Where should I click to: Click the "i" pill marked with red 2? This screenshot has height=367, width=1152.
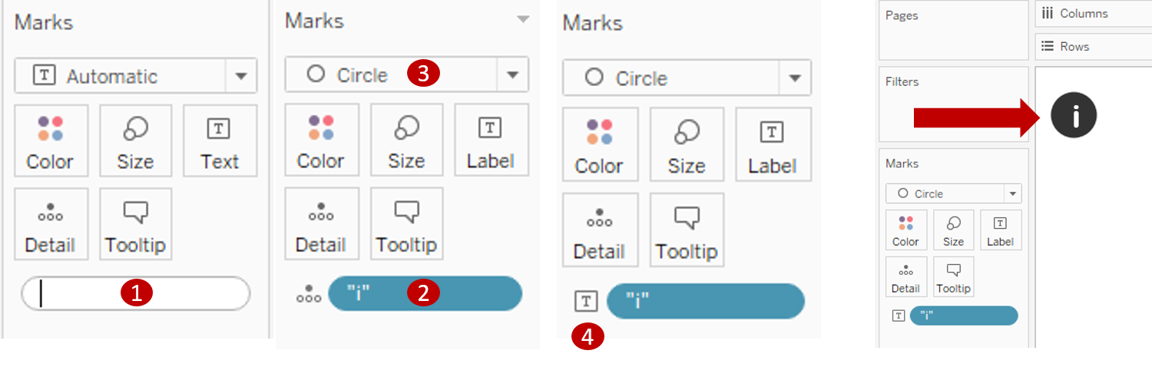click(x=425, y=293)
